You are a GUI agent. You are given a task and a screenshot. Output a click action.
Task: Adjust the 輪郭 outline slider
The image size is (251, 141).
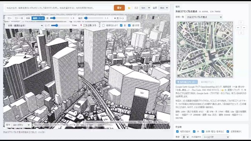pos(93,18)
